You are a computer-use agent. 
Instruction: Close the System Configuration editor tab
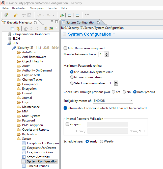(99, 22)
